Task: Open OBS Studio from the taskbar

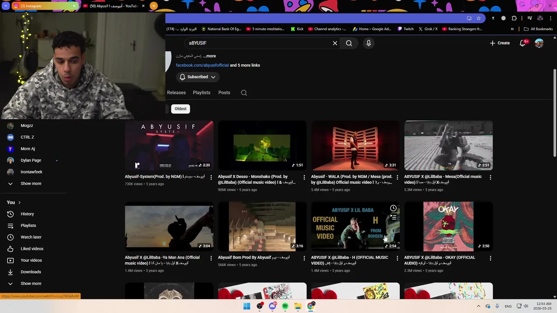Action: (260, 306)
